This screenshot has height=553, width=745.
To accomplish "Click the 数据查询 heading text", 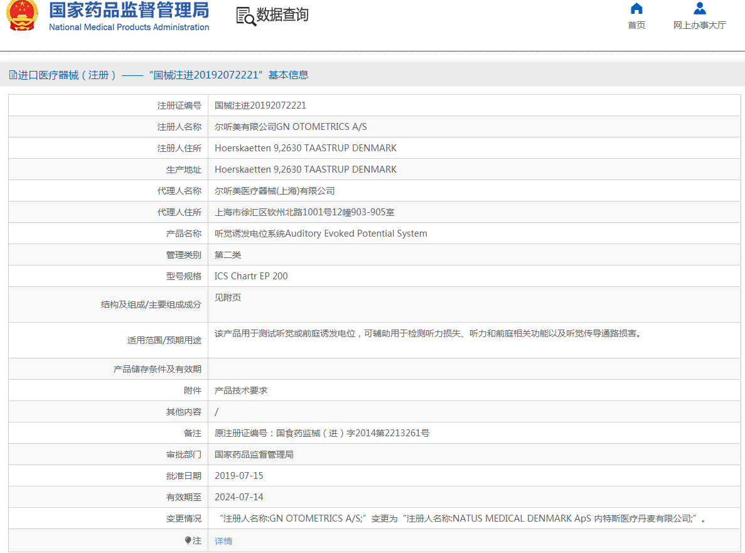I will [282, 15].
